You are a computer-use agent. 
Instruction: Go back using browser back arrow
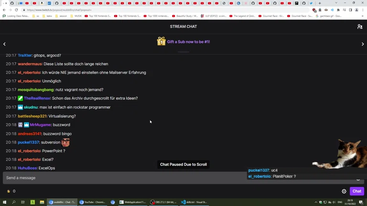4,10
